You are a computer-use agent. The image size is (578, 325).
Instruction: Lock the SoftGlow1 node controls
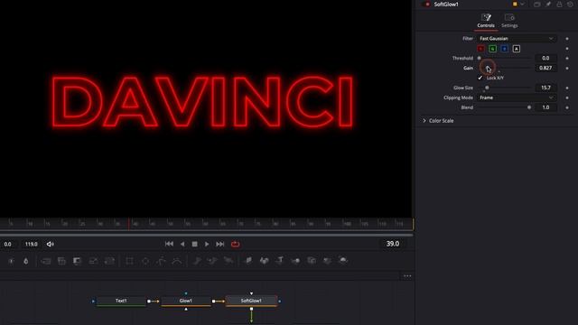[559, 4]
